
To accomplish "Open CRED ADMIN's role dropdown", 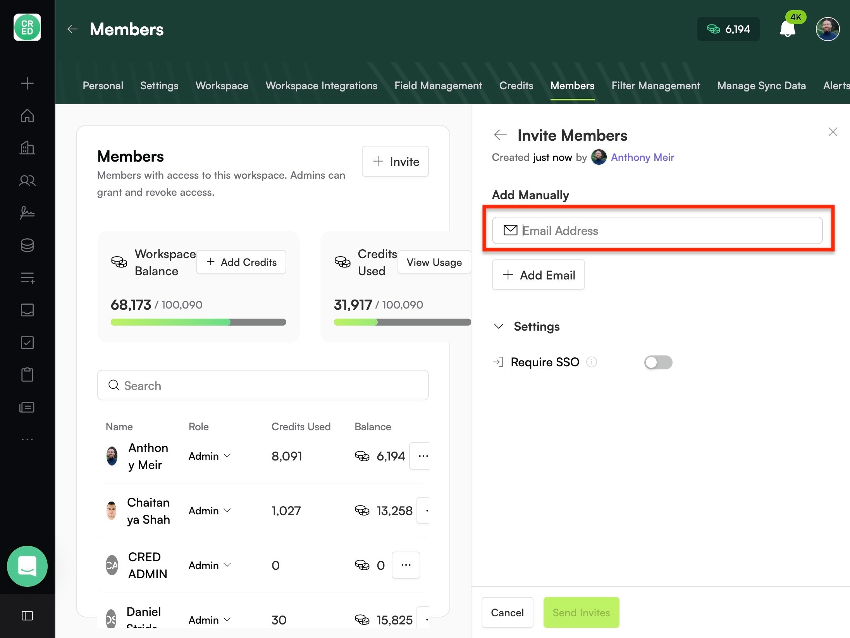I will [x=210, y=565].
